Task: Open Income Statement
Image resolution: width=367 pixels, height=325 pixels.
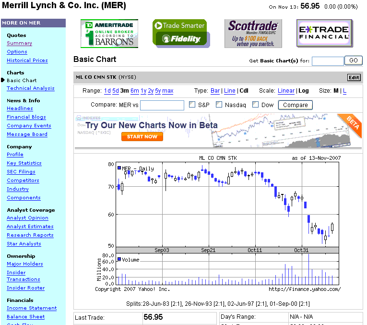Action: (x=32, y=308)
